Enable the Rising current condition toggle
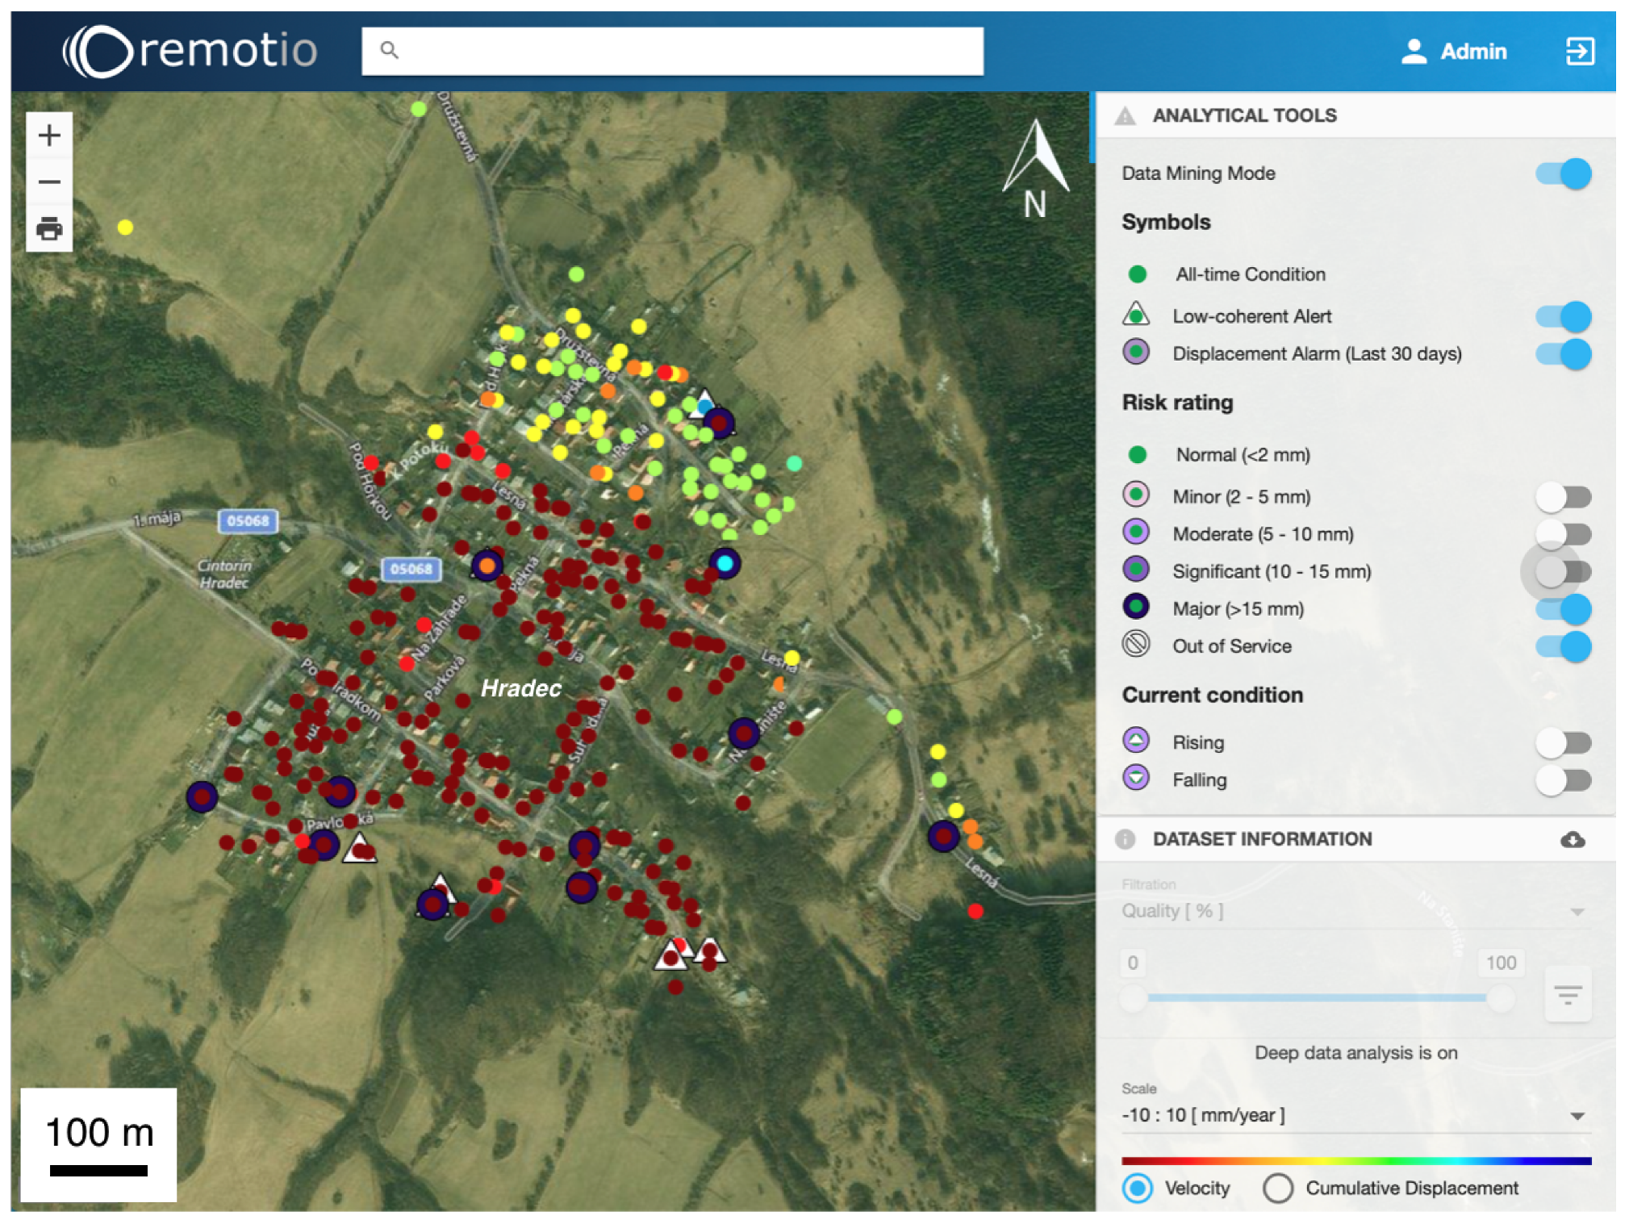The image size is (1629, 1224). (1562, 742)
